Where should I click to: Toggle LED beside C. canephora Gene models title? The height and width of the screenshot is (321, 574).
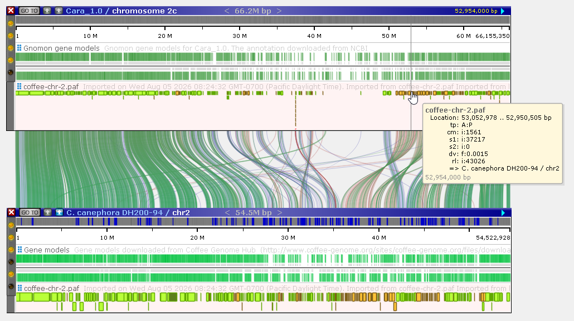click(11, 250)
